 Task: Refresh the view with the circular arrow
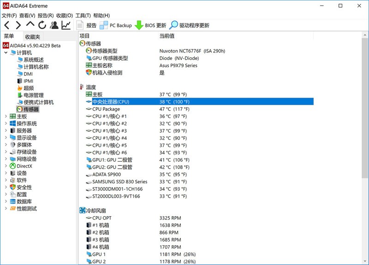coord(42,25)
